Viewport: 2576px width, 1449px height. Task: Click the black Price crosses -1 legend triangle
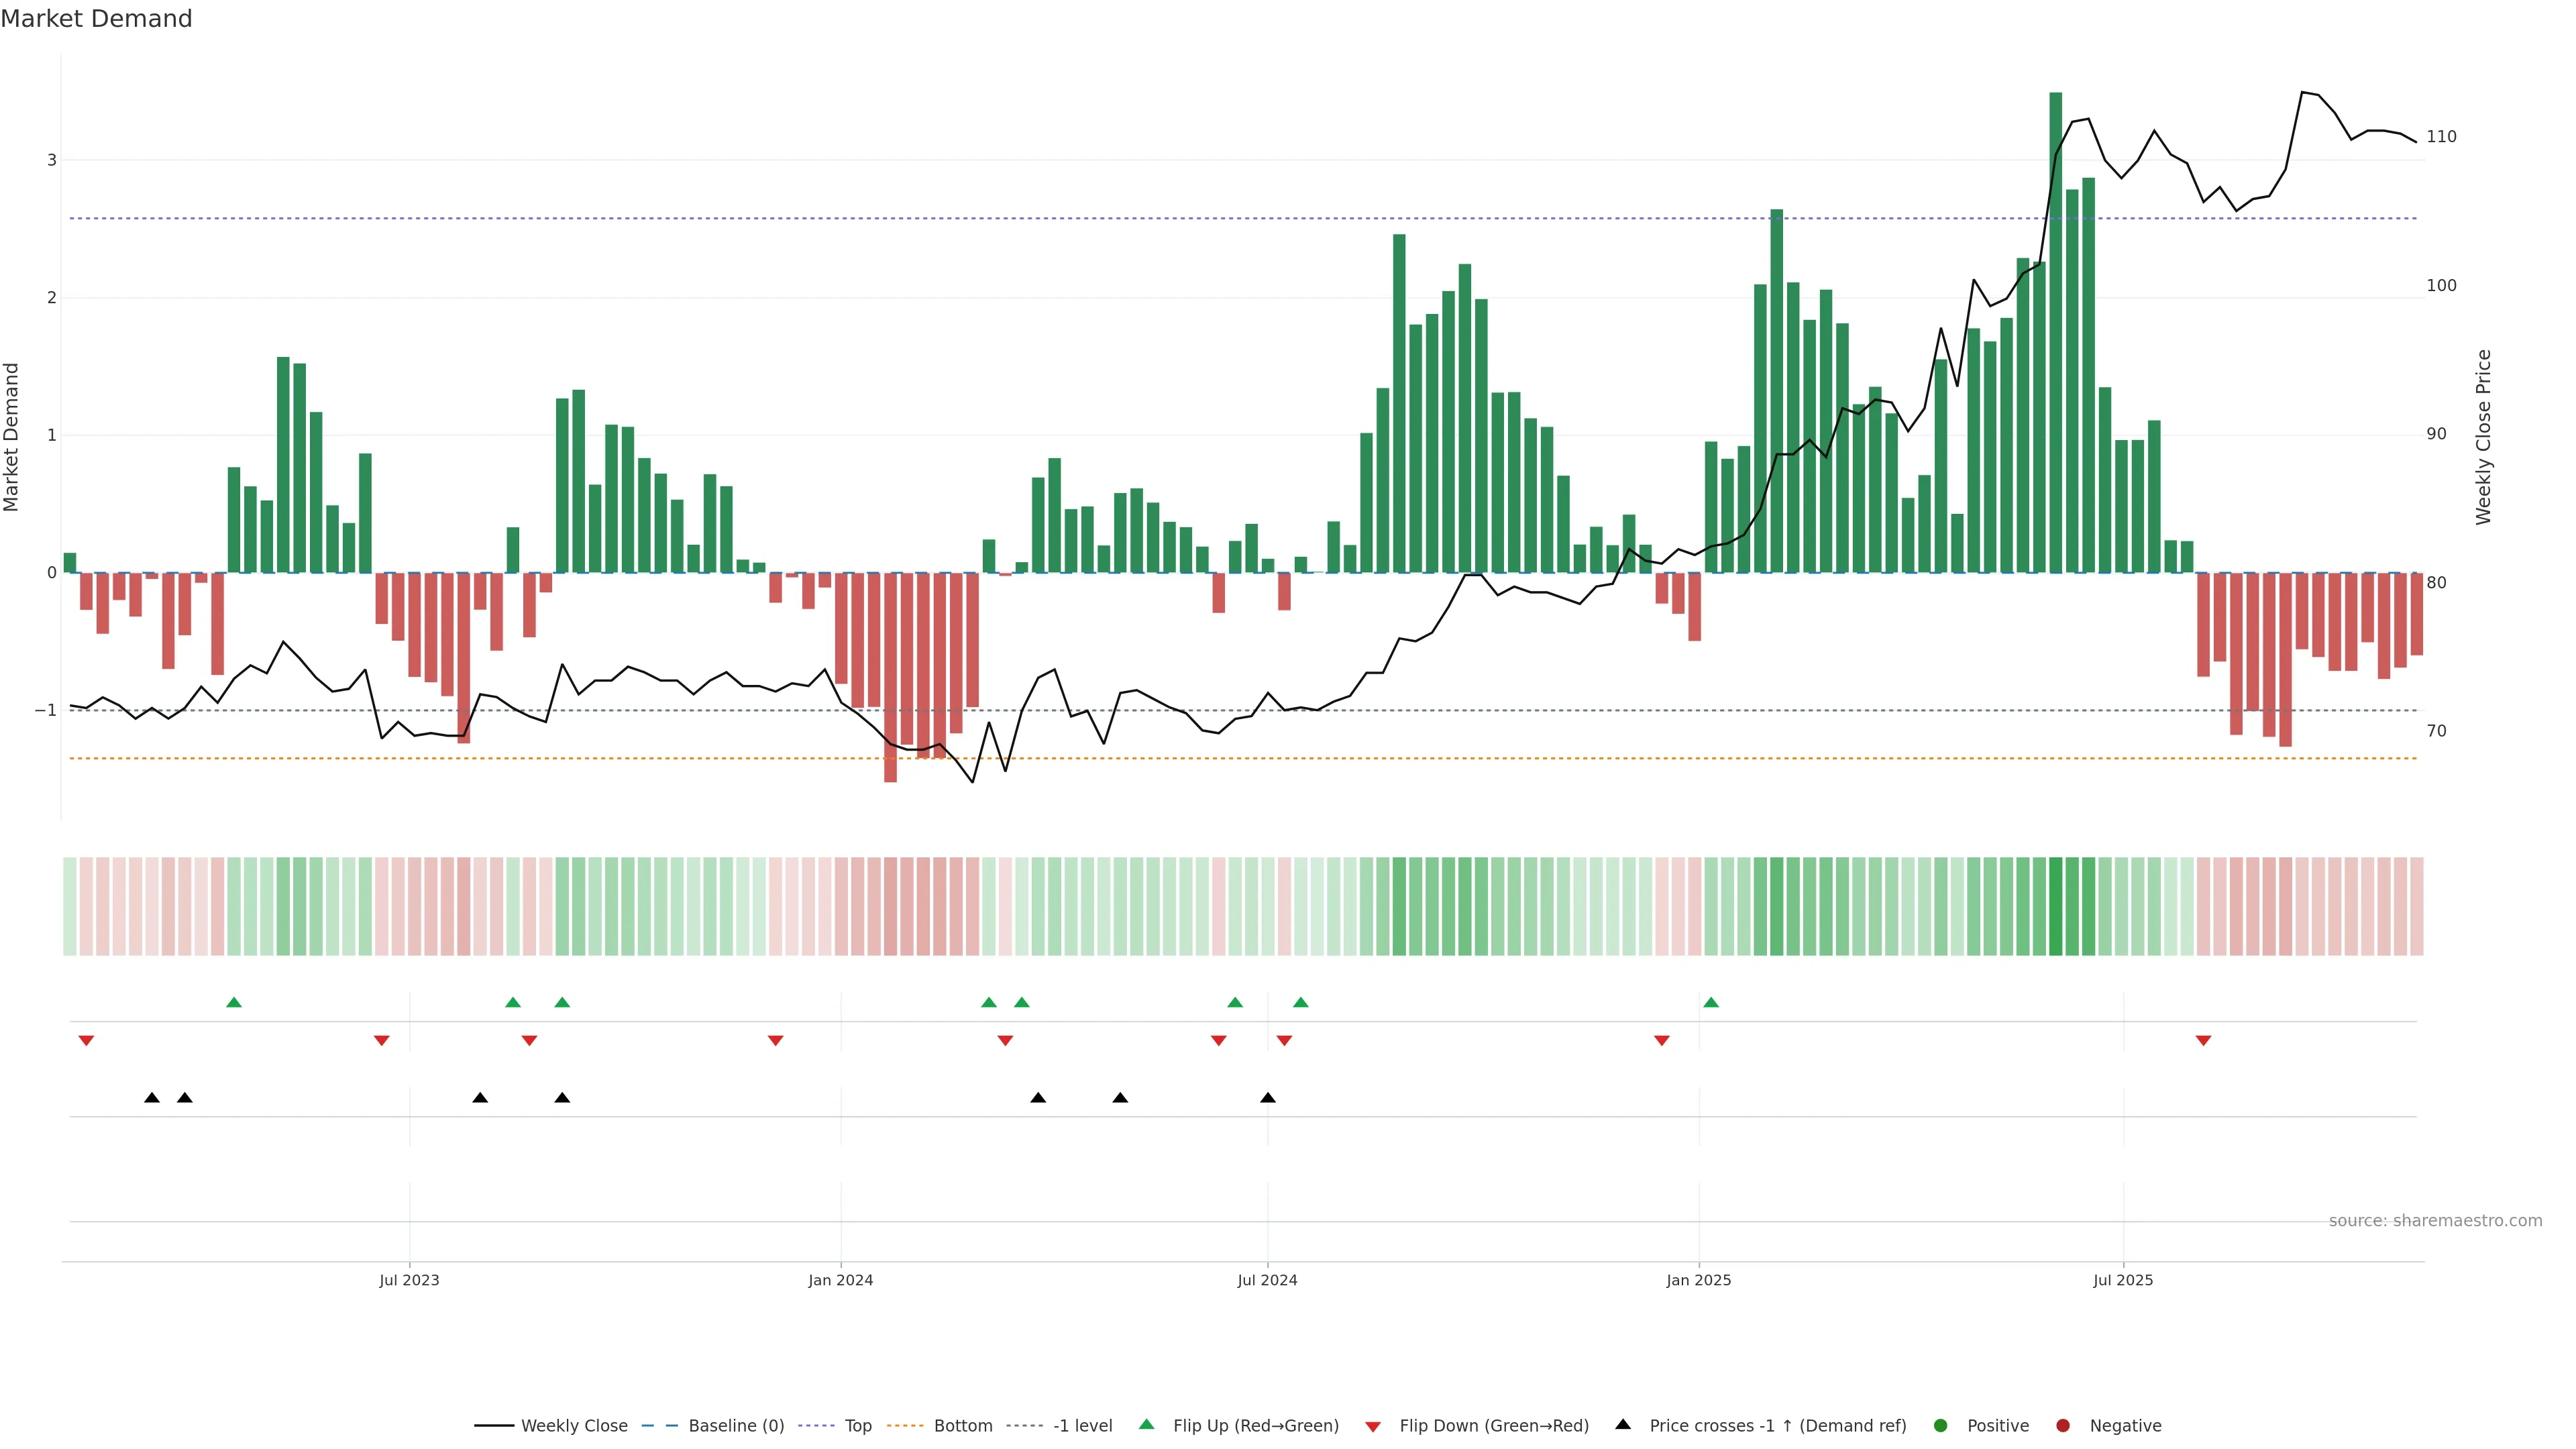point(1623,1425)
